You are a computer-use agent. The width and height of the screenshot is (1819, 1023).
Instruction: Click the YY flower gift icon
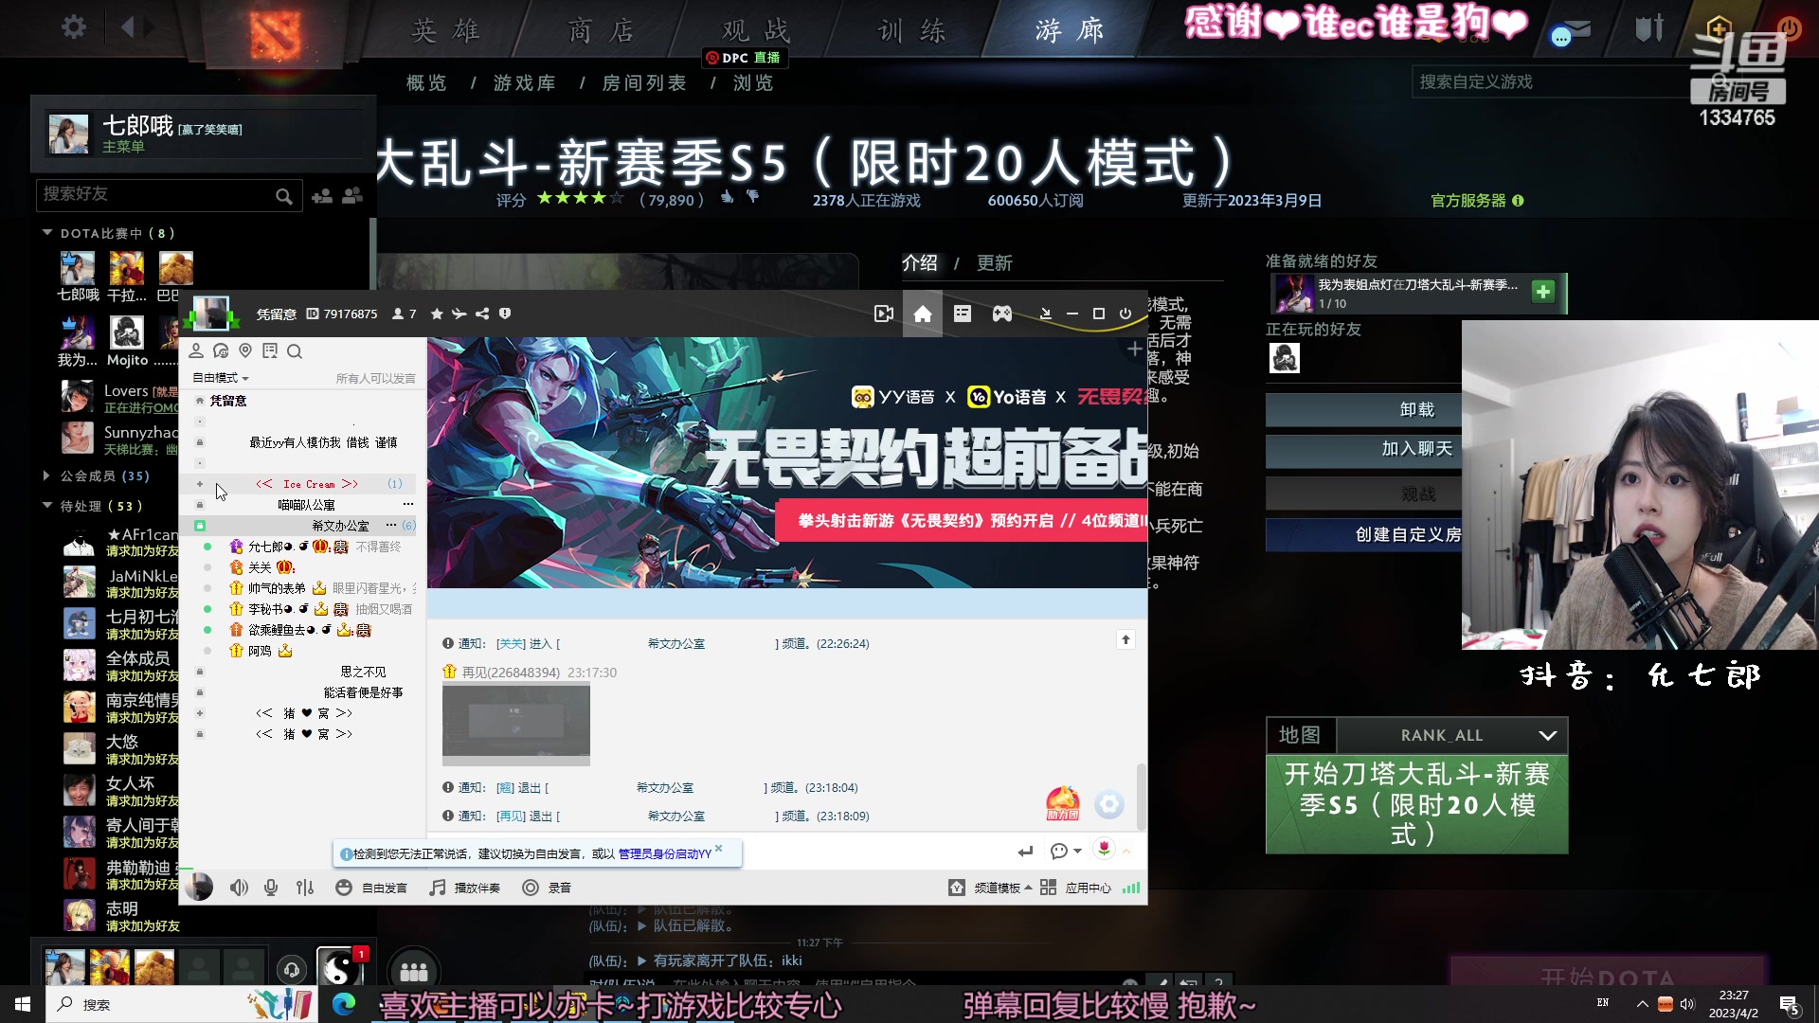click(x=1104, y=849)
